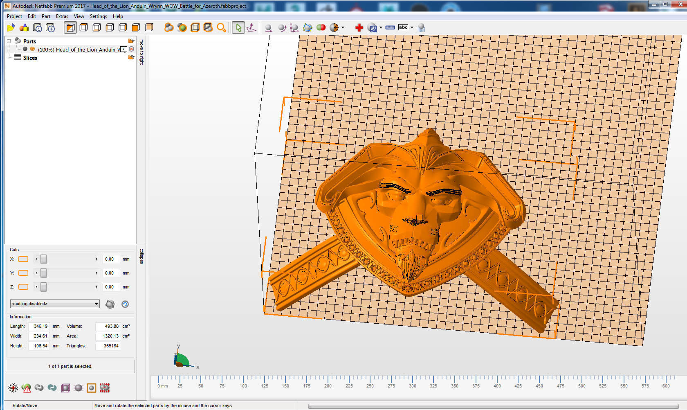
Task: Click the X slider right arrow
Action: coord(97,259)
